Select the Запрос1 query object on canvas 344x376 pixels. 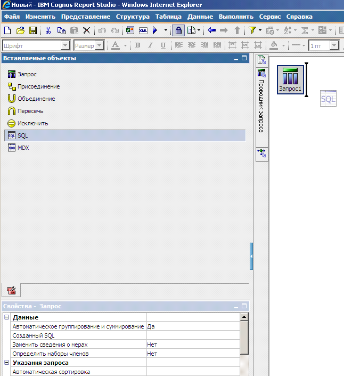(x=291, y=80)
